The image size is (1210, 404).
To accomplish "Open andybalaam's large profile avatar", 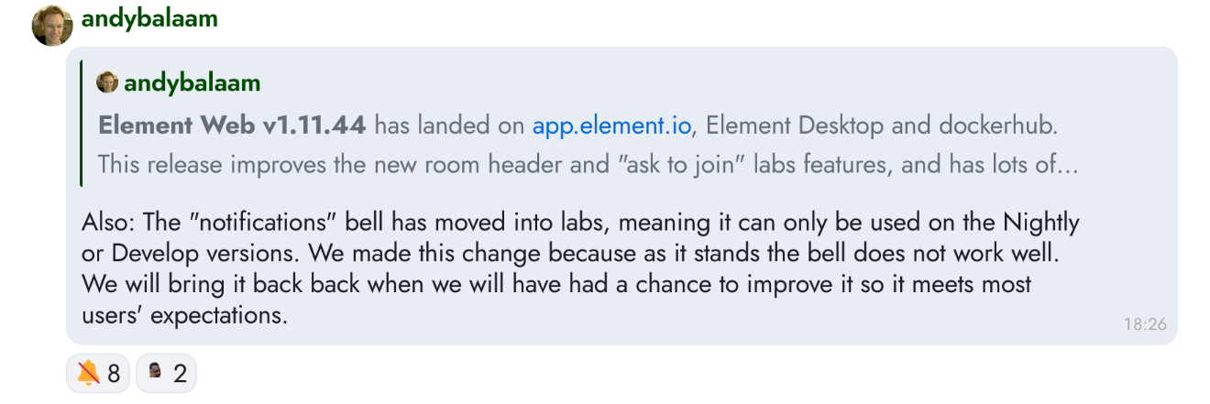I will click(x=52, y=26).
